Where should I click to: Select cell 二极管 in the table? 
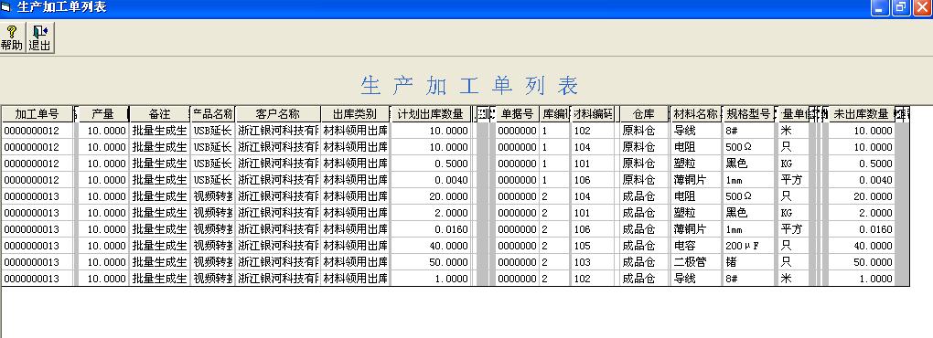pyautogui.click(x=695, y=262)
